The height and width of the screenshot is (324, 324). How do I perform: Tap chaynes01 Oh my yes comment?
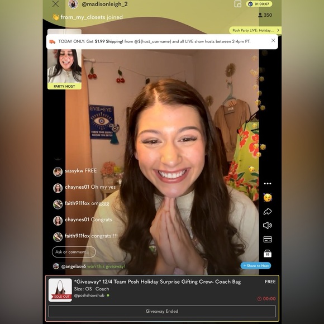pos(90,187)
